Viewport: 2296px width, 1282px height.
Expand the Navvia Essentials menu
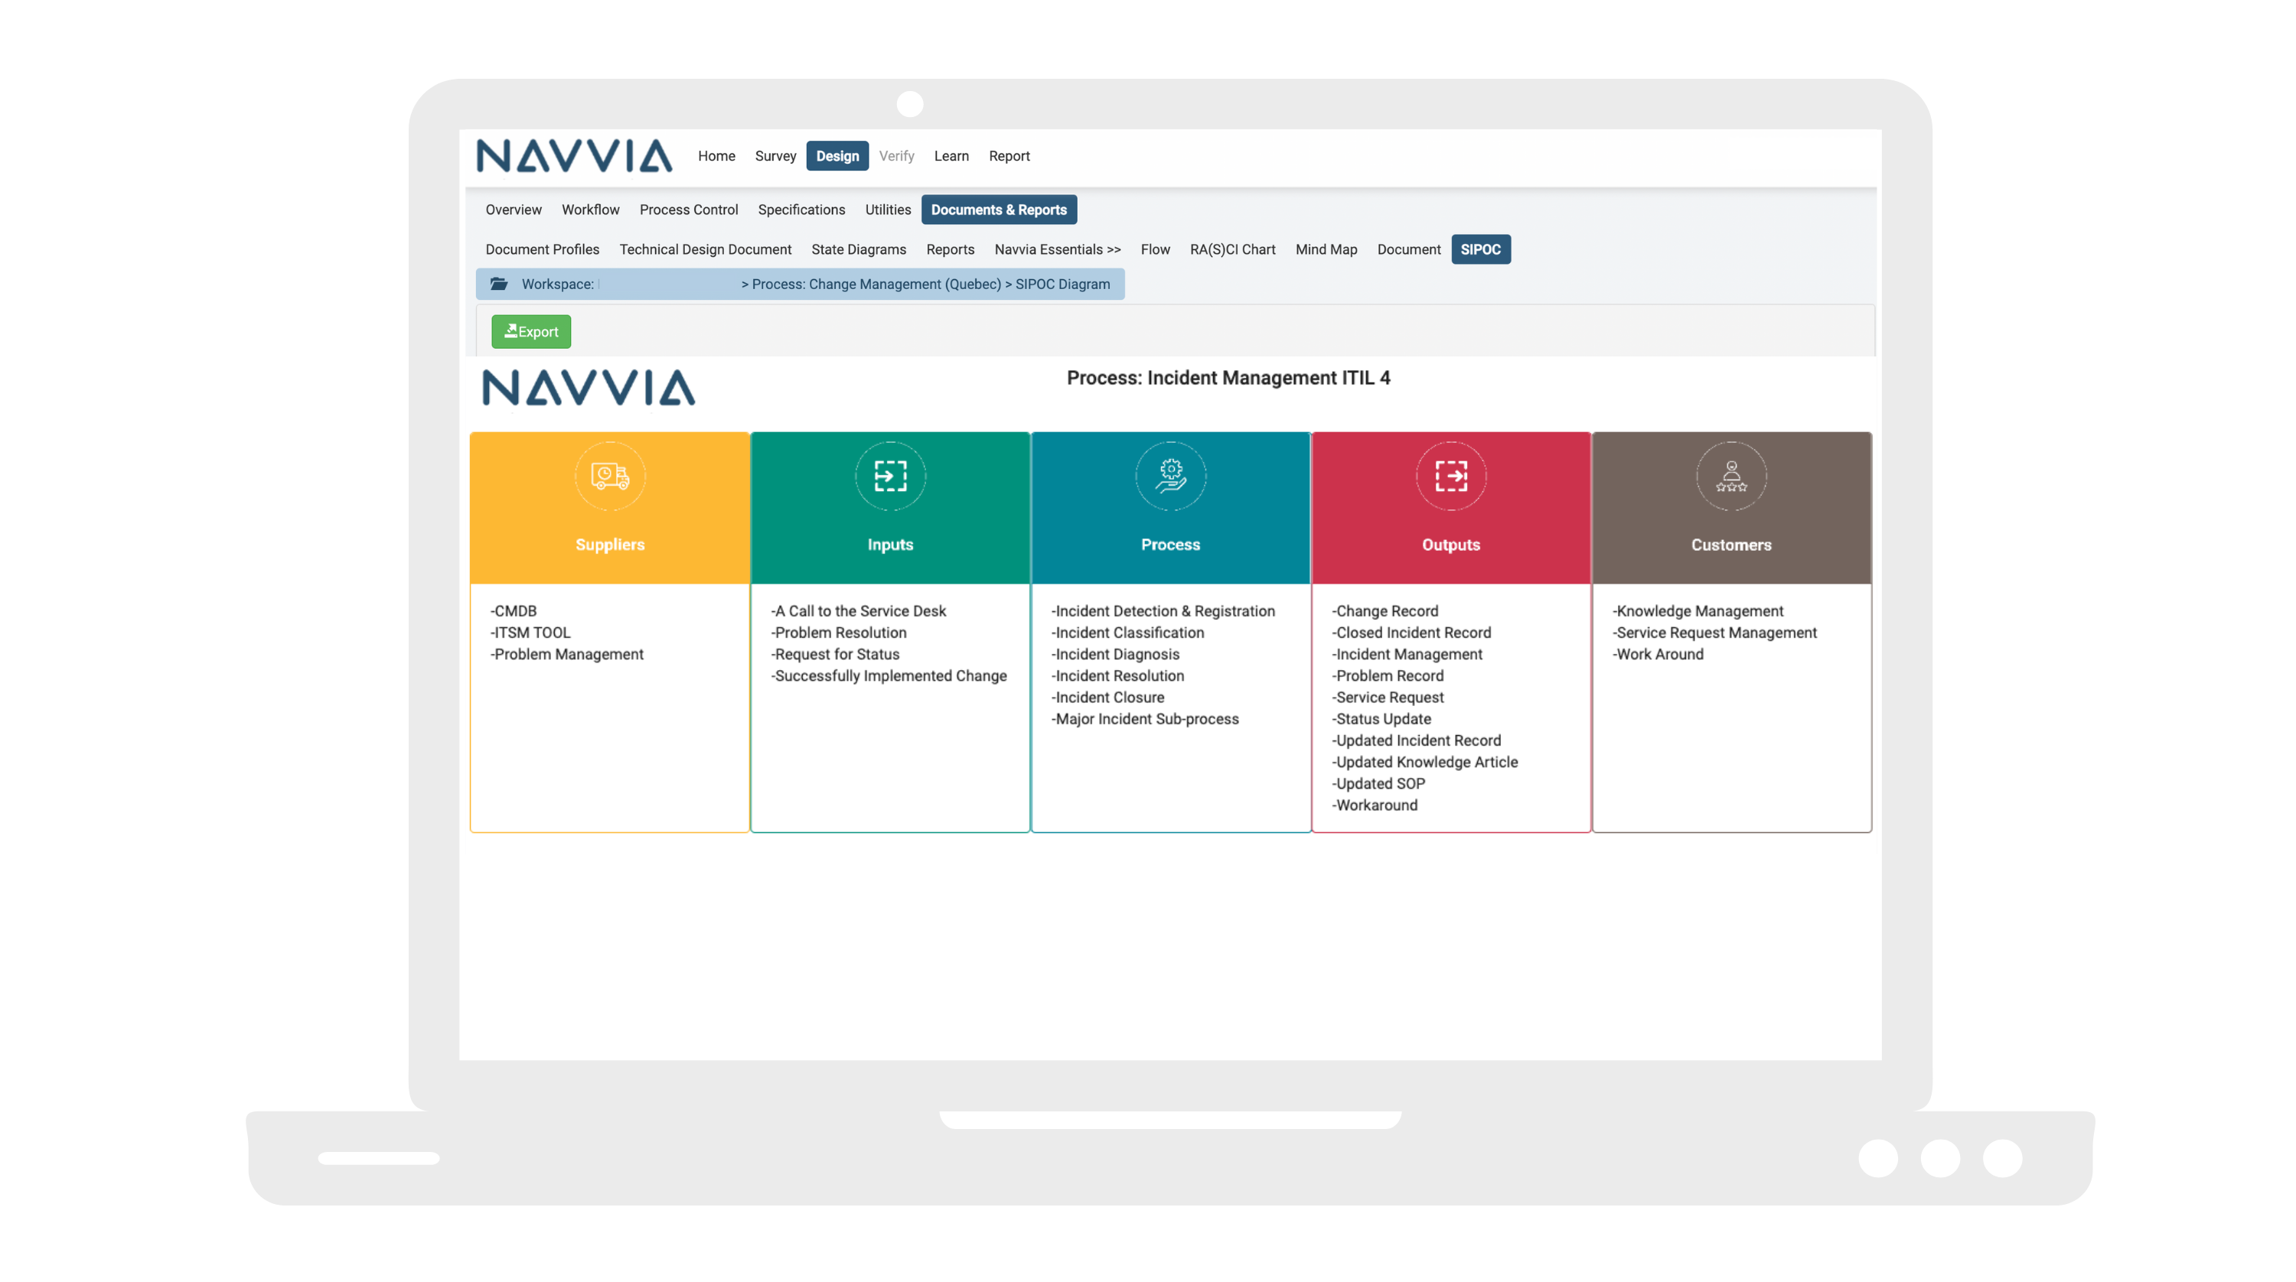1057,249
